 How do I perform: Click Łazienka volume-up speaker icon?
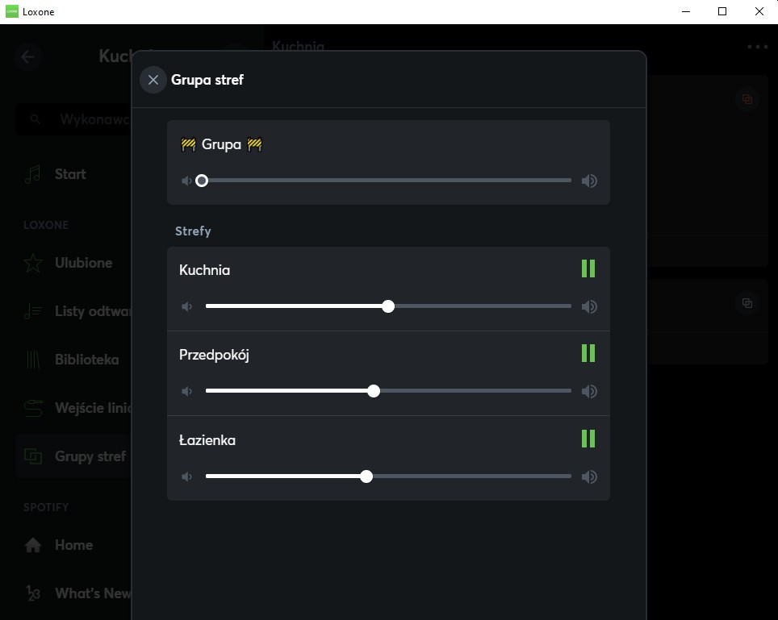coord(590,476)
